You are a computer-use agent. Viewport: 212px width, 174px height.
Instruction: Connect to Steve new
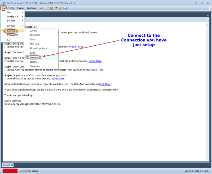[x=41, y=66]
